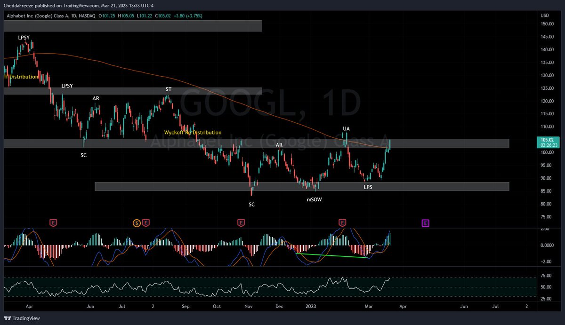This screenshot has height=325, width=565.
Task: Select the LPSY label above the 145 peak
Action: (x=24, y=37)
